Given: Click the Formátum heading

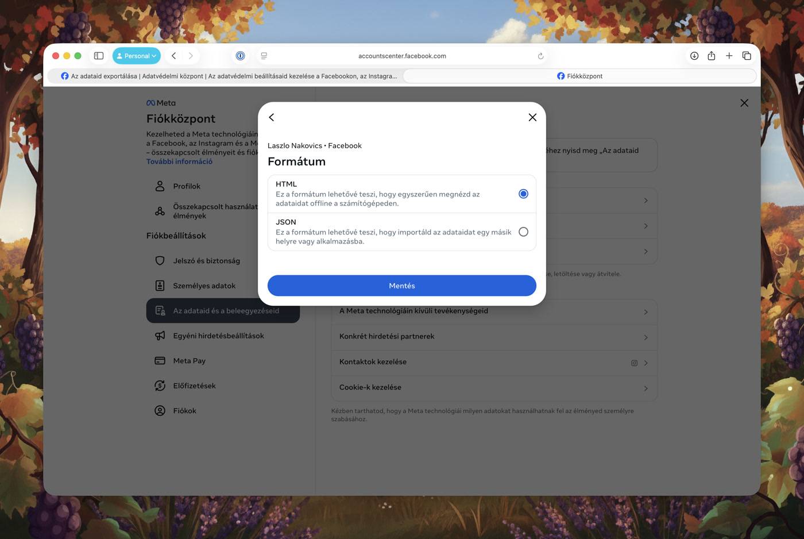Looking at the screenshot, I should (296, 161).
